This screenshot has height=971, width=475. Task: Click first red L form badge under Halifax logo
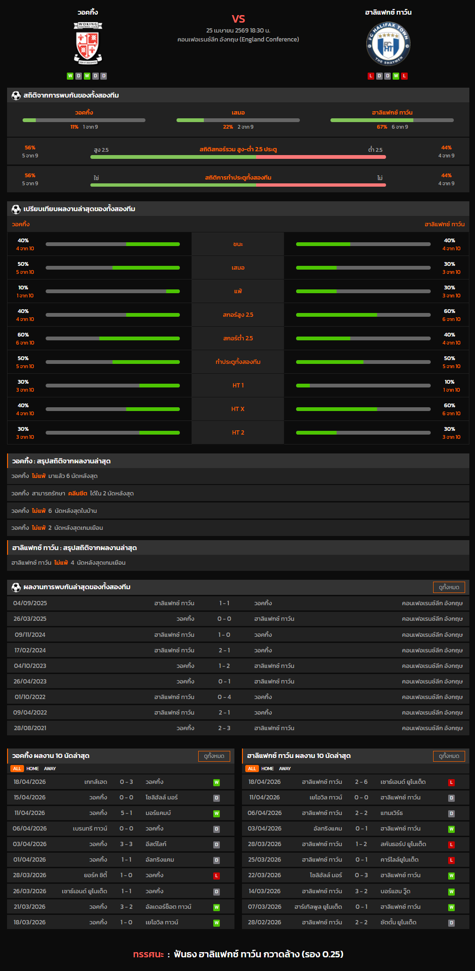pos(371,76)
